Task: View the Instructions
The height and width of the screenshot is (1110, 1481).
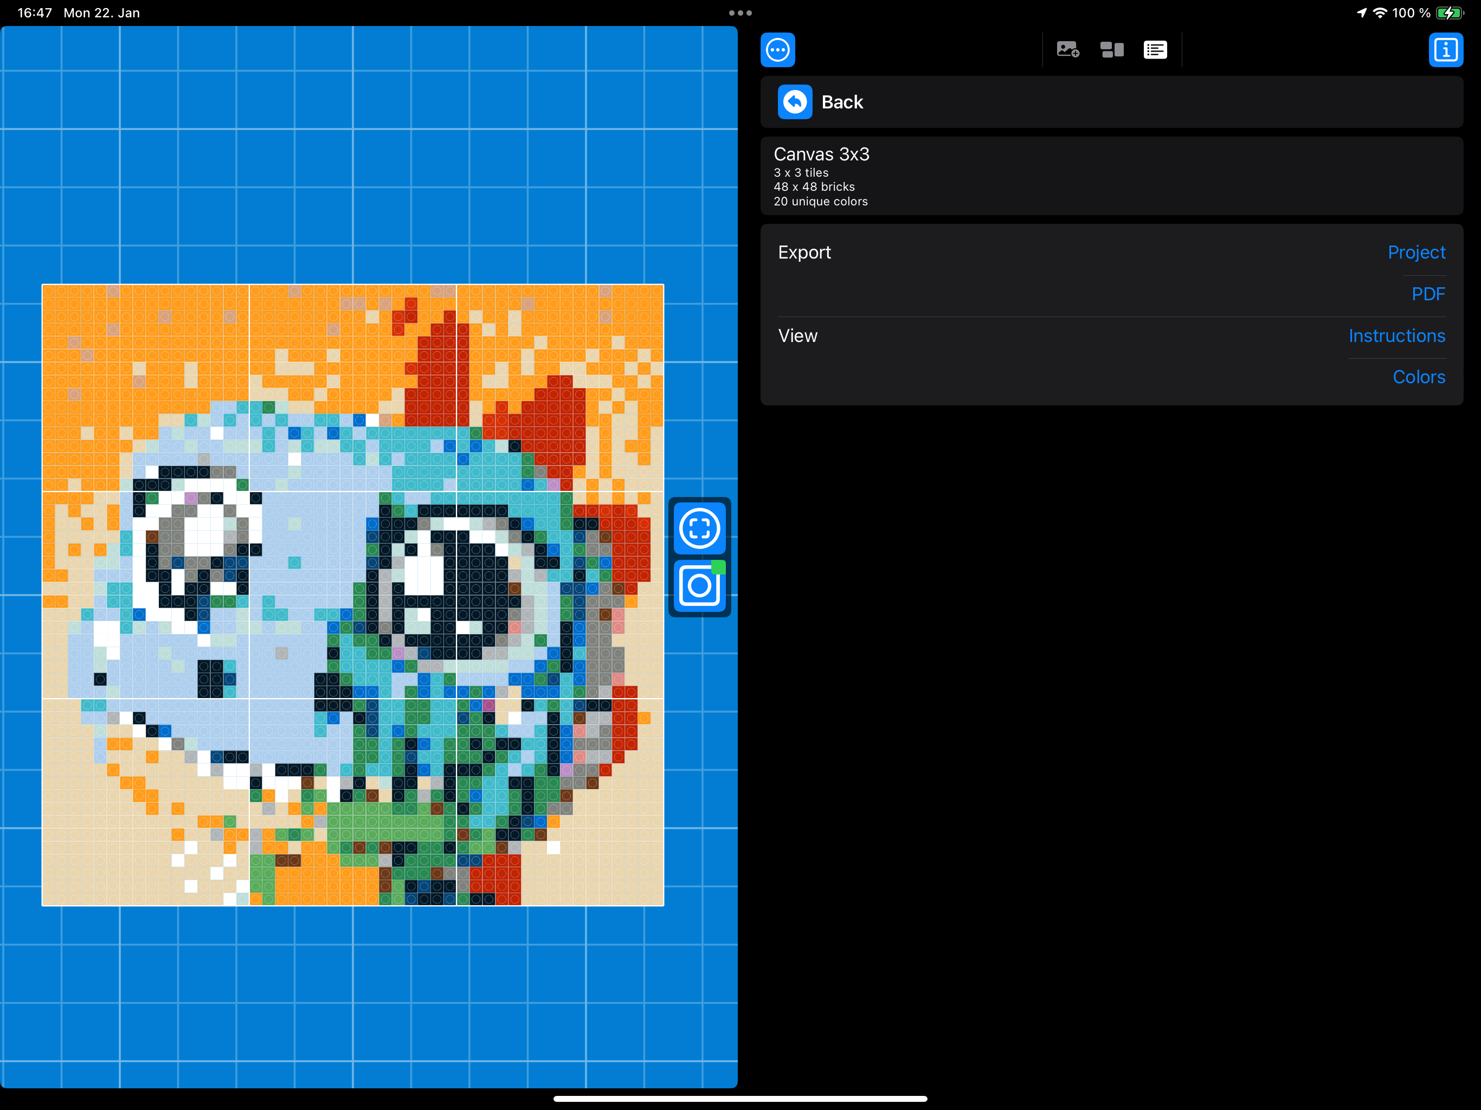Action: [x=1396, y=335]
